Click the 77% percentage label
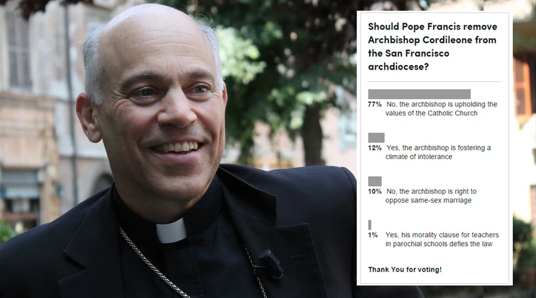Viewport: 536px width, 298px height. [x=375, y=104]
